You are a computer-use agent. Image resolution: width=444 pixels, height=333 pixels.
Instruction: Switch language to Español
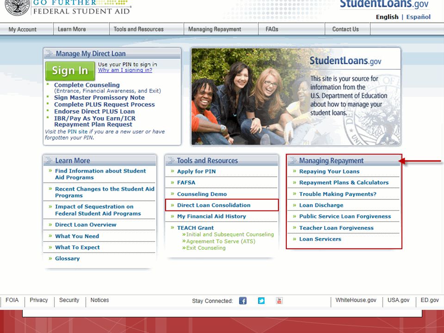[x=418, y=17]
